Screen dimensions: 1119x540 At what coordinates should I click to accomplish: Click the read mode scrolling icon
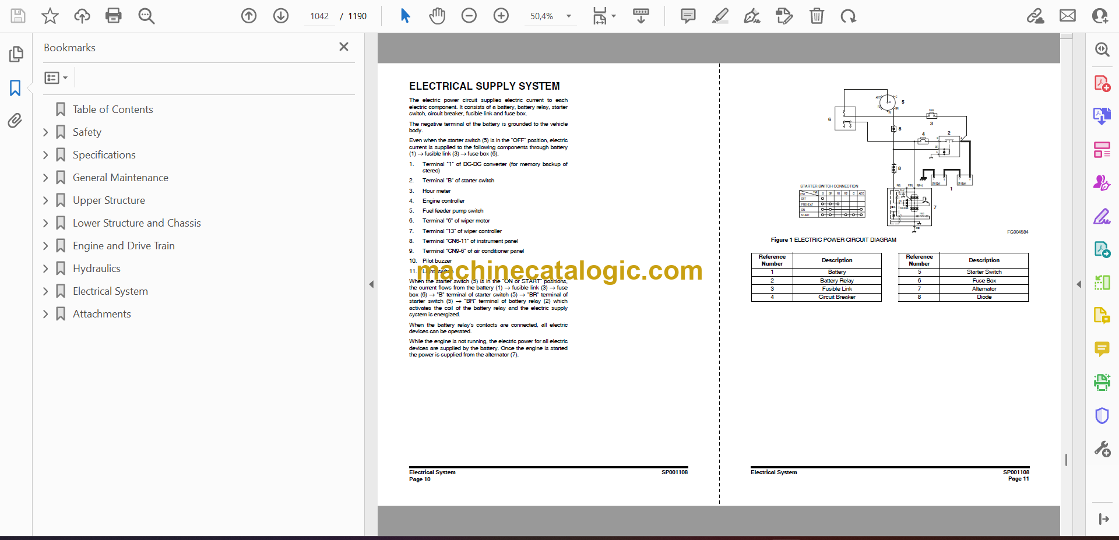coord(641,16)
